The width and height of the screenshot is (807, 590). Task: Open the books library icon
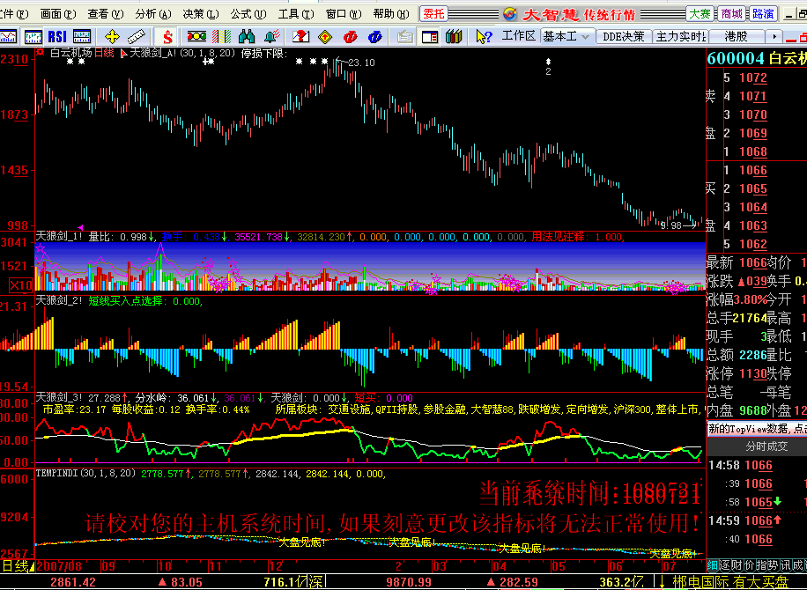[x=454, y=36]
